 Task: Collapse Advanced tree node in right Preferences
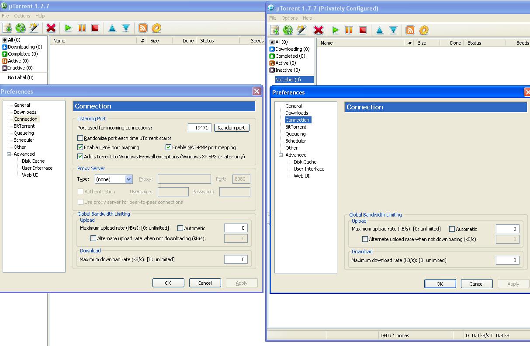coord(281,155)
